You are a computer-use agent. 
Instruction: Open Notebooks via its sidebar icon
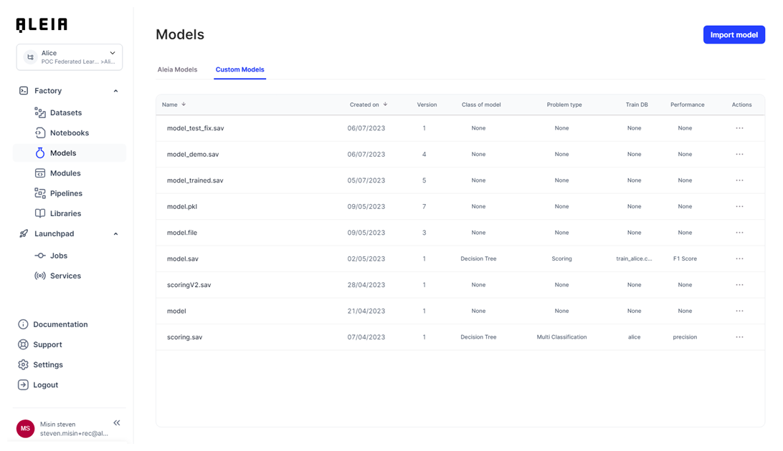point(40,133)
